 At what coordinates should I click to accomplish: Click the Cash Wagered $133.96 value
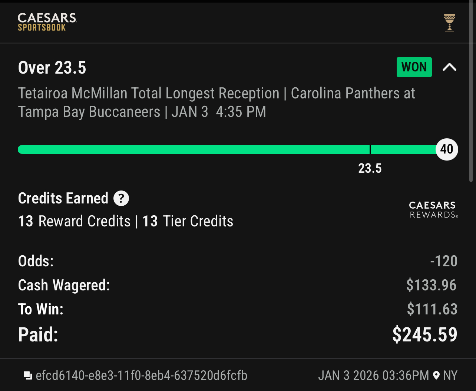[432, 285]
